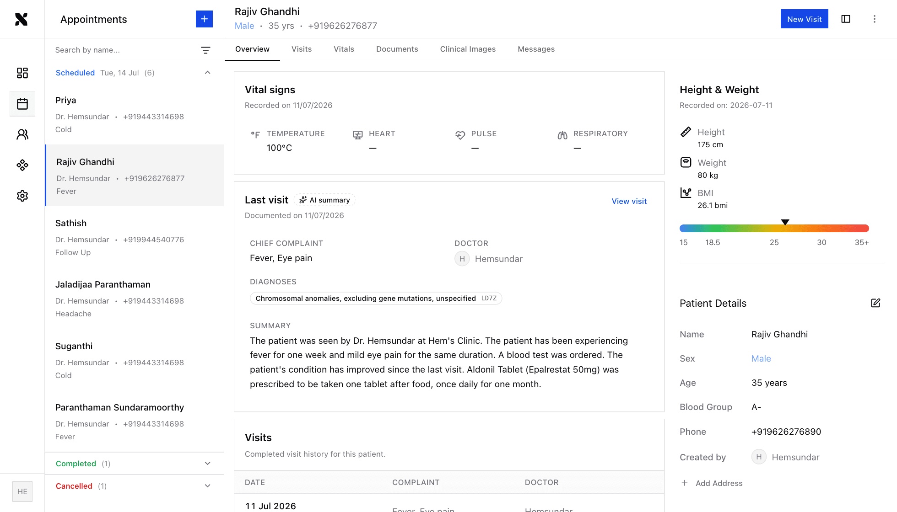Click the LD7Z chromosomal anomalies diagnosis chip

[376, 298]
